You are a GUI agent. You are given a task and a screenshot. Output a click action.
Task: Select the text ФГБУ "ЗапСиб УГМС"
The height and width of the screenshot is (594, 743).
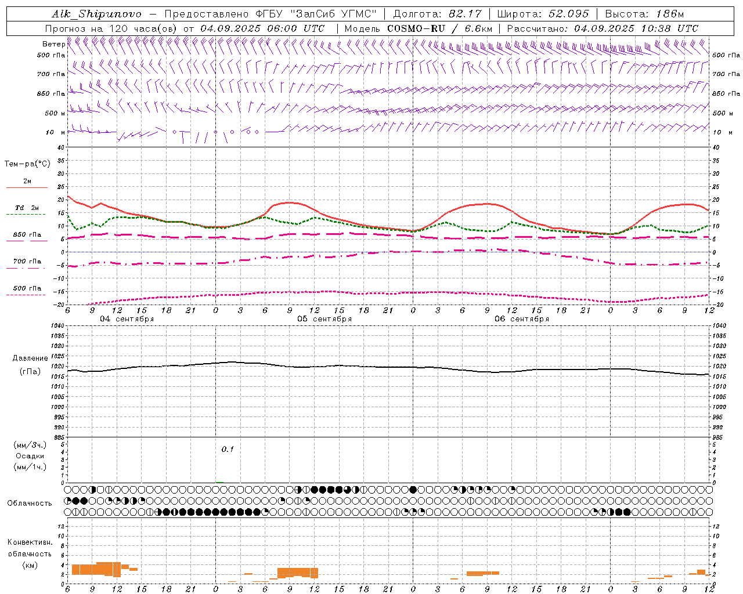click(316, 14)
